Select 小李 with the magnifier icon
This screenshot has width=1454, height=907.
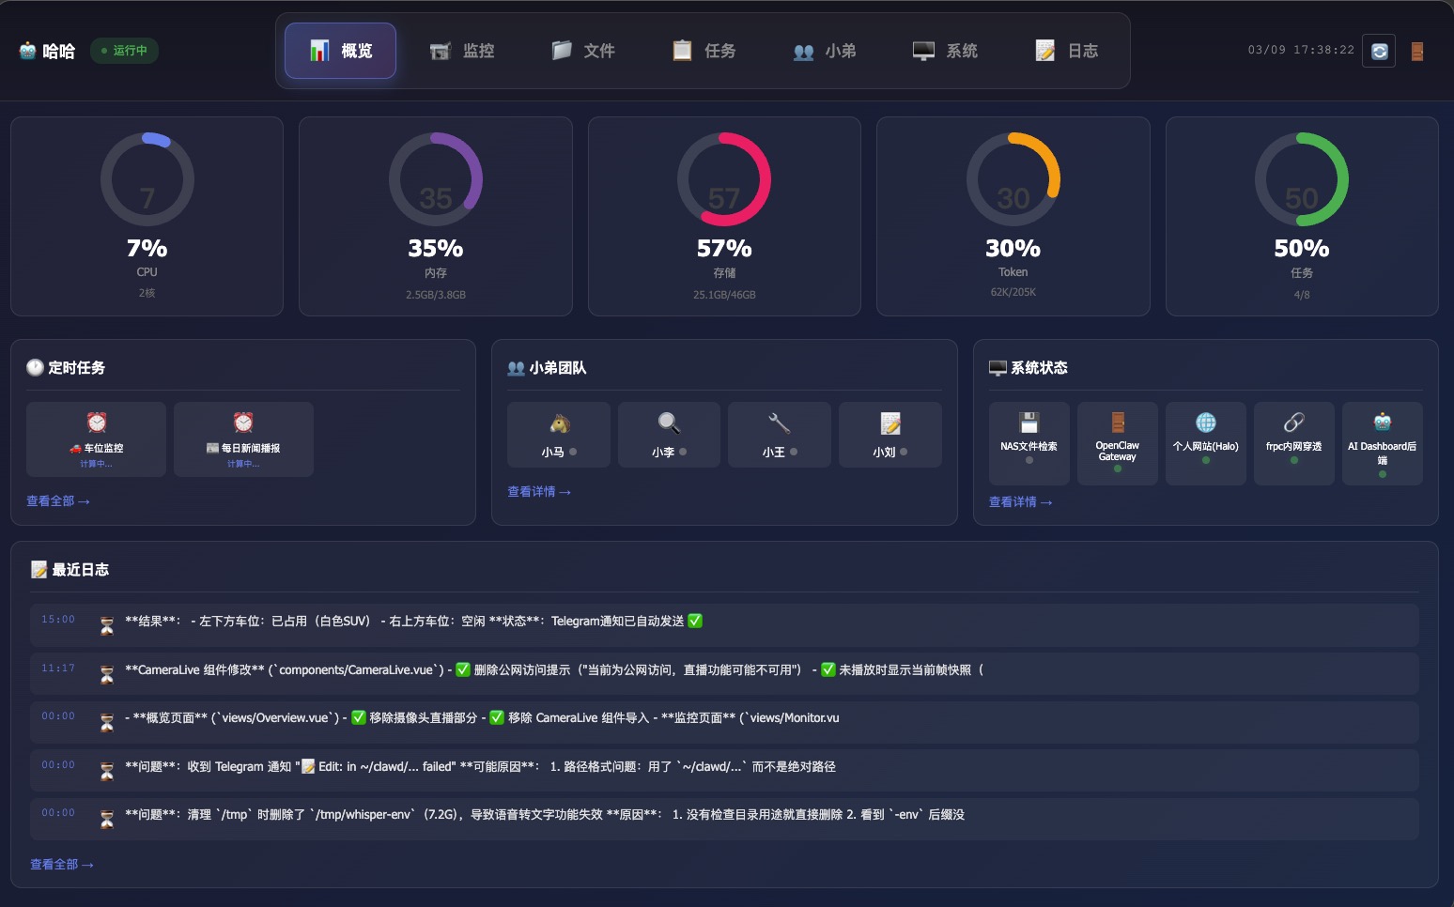click(x=669, y=435)
